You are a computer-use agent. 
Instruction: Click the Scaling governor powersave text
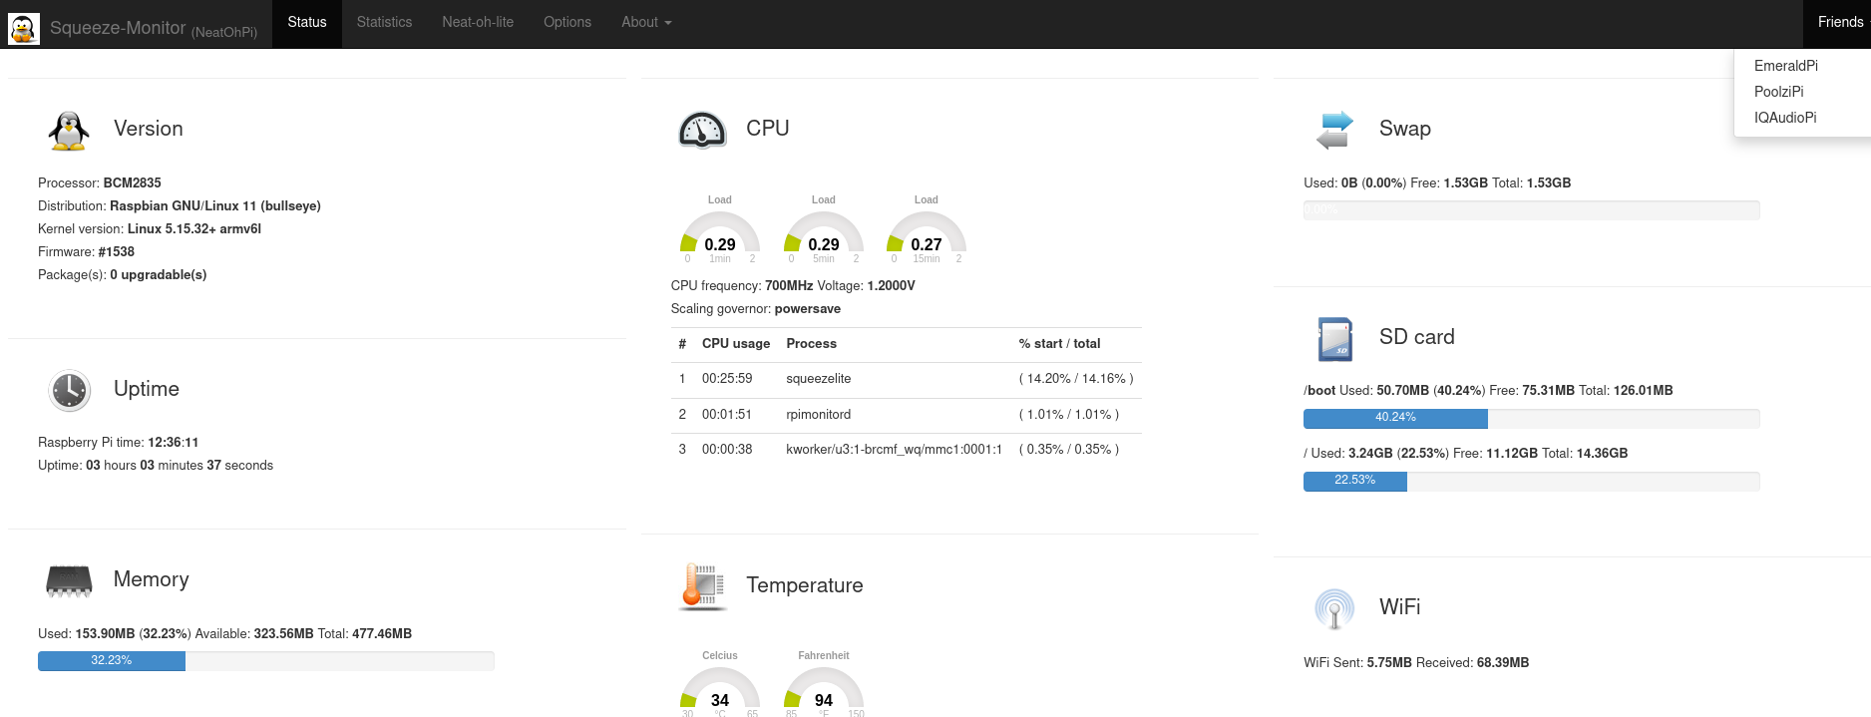[x=756, y=309]
